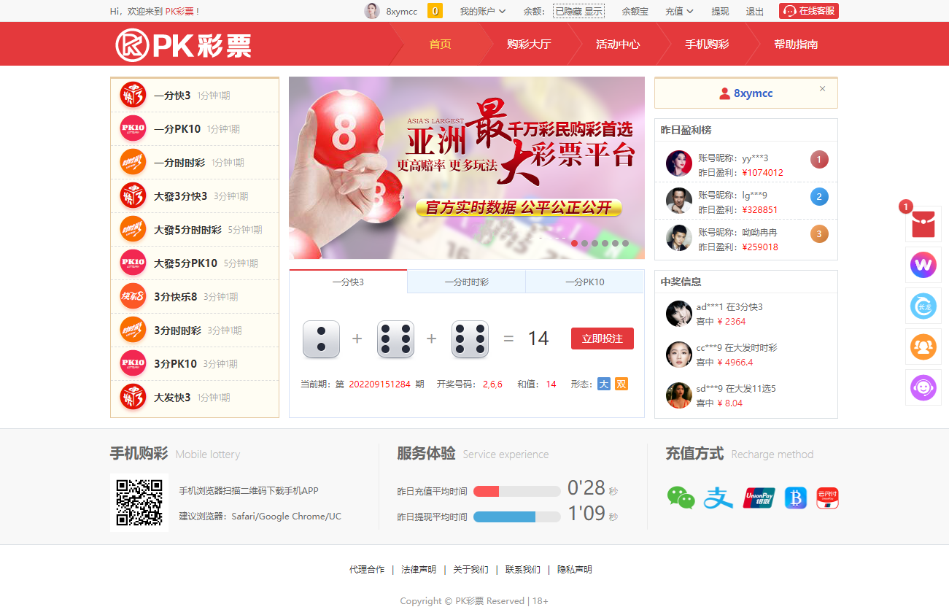949x615 pixels.
Task: Open the purple smiley face icon
Action: tap(923, 387)
